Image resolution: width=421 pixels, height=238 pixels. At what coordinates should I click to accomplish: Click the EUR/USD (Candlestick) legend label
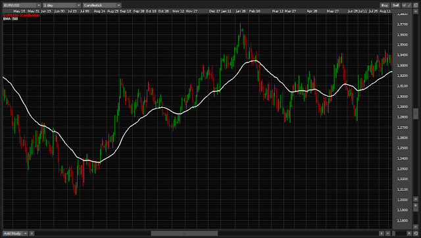pyautogui.click(x=22, y=15)
